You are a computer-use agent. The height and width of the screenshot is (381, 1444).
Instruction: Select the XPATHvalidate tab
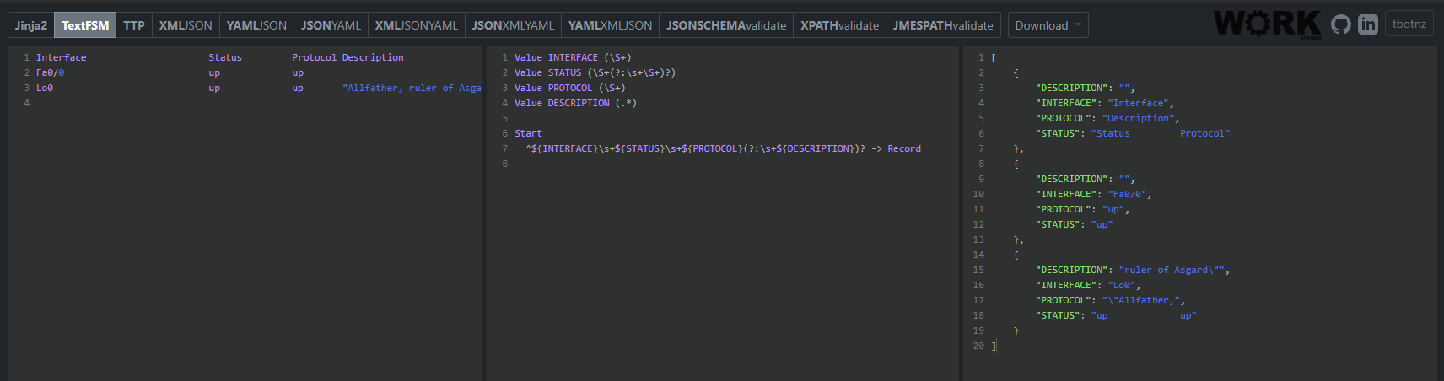[839, 25]
